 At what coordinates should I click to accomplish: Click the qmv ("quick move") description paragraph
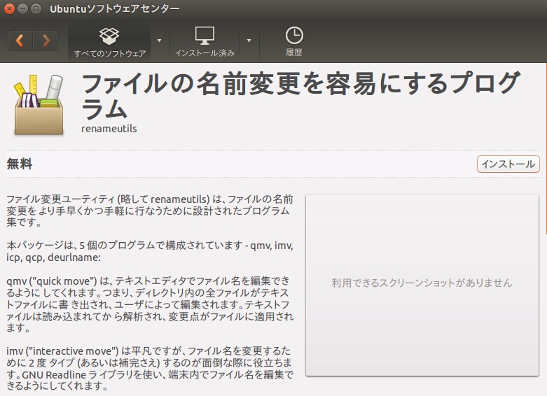pos(150,304)
